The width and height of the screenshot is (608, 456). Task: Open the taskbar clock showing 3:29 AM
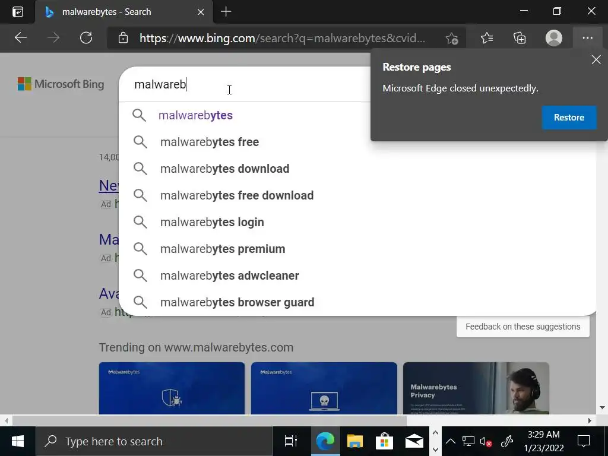544,441
